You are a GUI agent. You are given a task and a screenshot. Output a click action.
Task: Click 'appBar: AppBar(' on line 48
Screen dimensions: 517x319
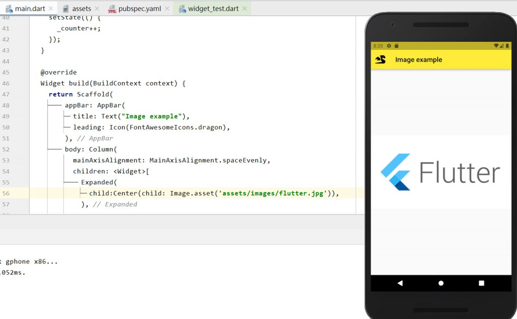95,105
